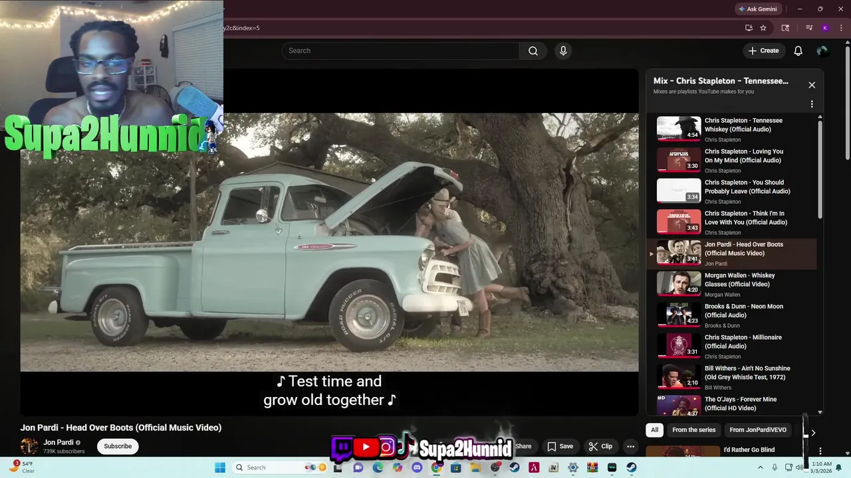Click the Windows taskbar search box
Viewport: 851px width, 478px height.
[281, 467]
